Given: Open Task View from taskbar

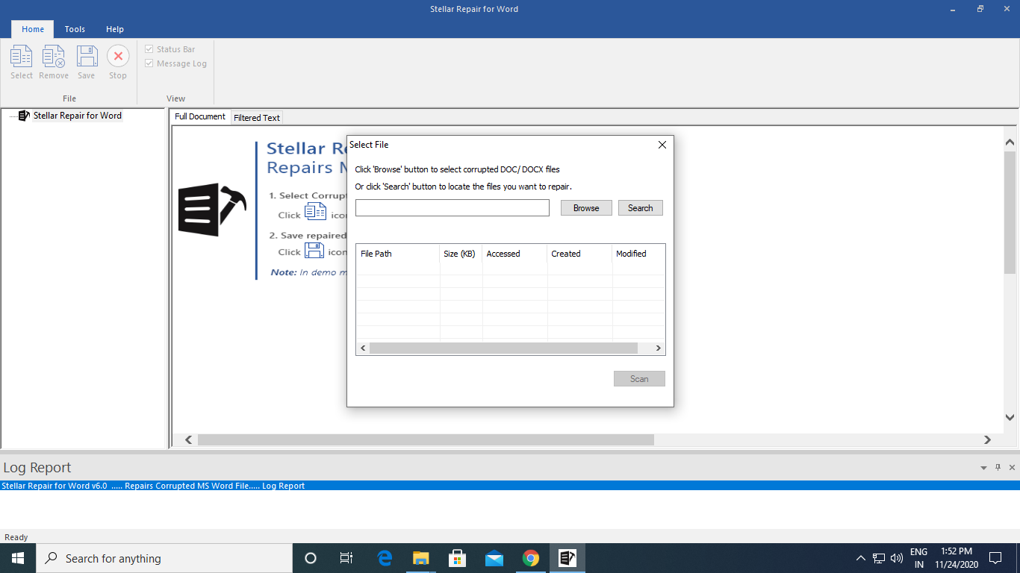Looking at the screenshot, I should (x=346, y=558).
